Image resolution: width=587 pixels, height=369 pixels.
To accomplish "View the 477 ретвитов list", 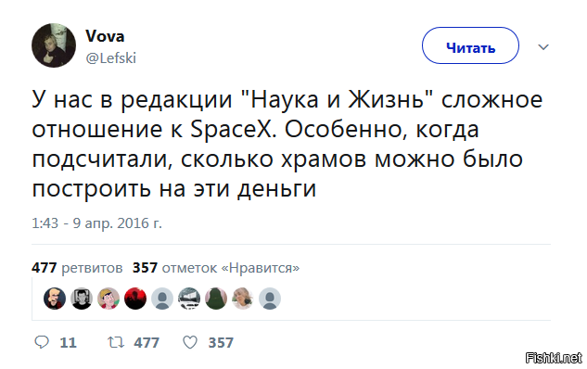I will pyautogui.click(x=77, y=268).
